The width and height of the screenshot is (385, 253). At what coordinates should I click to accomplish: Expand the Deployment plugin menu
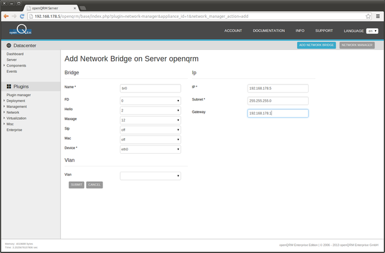coord(4,101)
